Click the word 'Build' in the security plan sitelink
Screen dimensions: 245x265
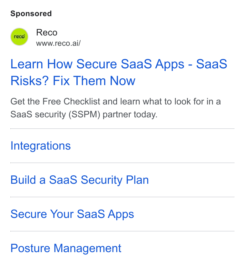(x=23, y=180)
